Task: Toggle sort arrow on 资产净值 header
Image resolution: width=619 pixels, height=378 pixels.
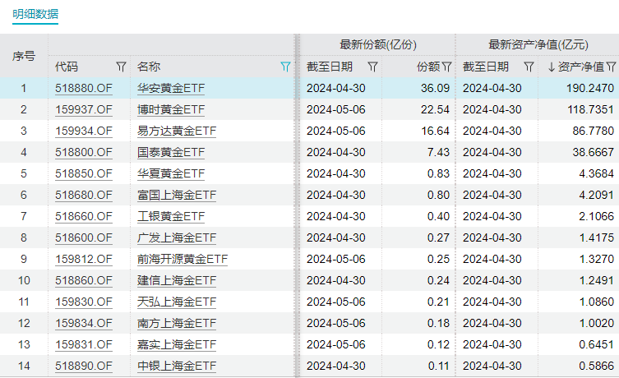Action: click(552, 67)
